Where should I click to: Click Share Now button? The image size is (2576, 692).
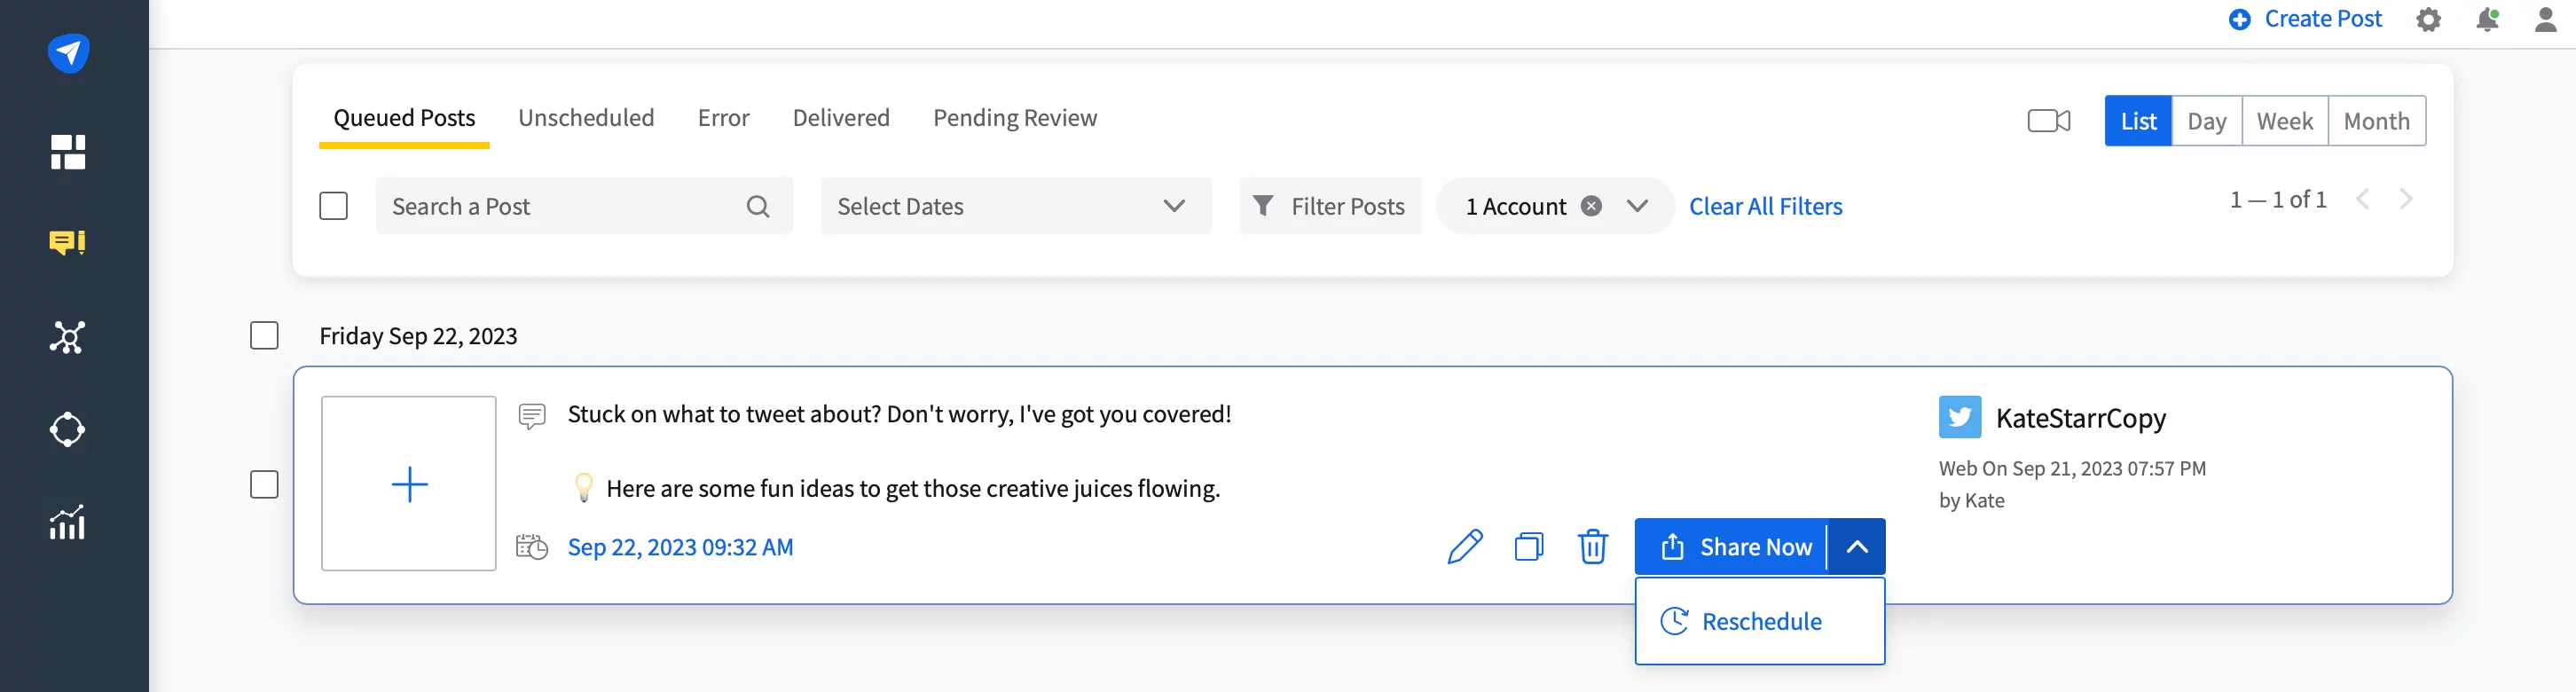click(x=1732, y=547)
